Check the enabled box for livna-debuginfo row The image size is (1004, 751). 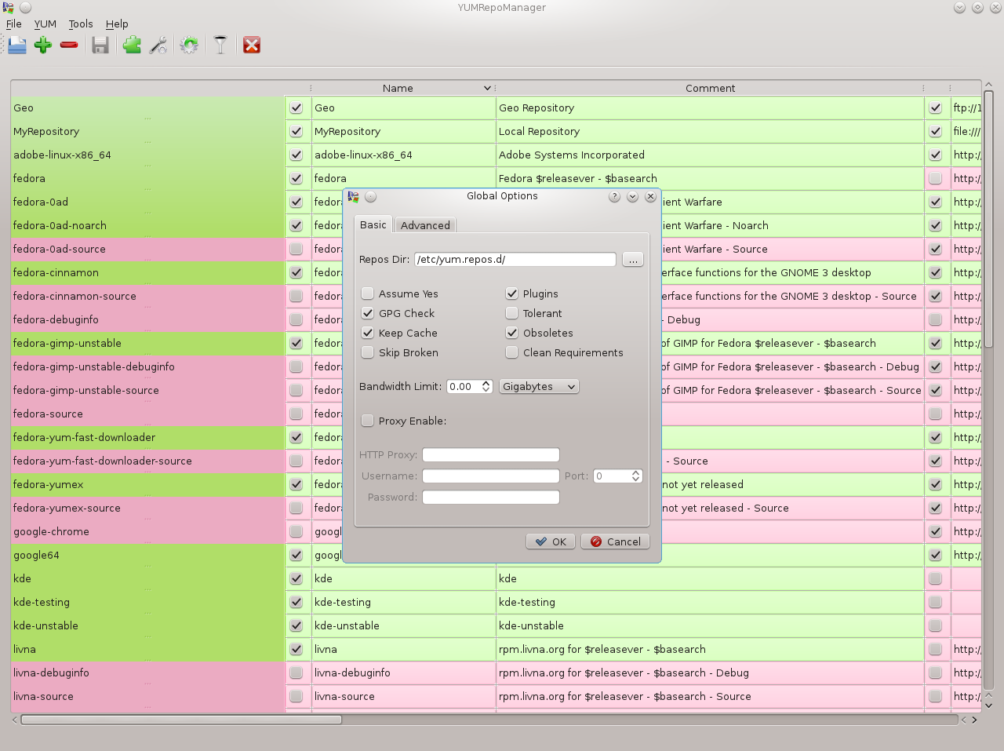[296, 673]
